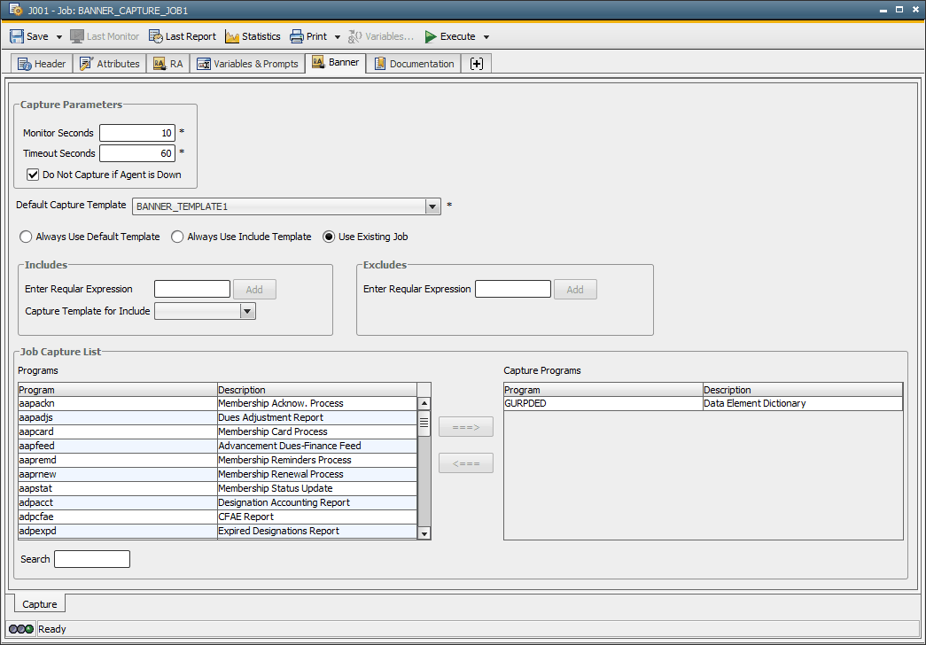Click the <=== move left button
Viewport: 926px width, 645px height.
tap(466, 463)
